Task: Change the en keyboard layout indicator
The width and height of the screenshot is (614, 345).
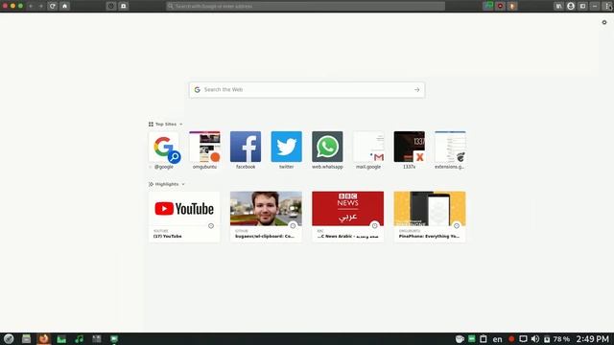Action: pos(497,339)
